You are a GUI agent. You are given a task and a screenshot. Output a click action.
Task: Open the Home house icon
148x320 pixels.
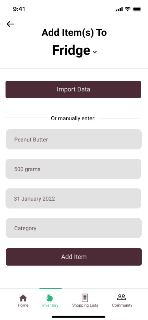click(x=23, y=298)
